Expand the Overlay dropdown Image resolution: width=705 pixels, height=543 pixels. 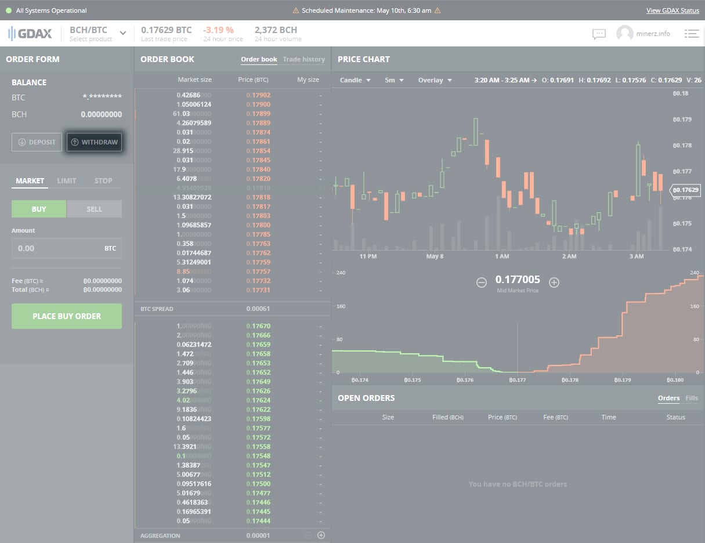tap(435, 80)
